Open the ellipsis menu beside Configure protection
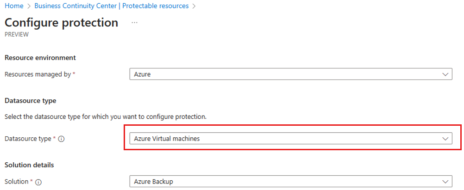Viewport: 464px width, 190px height. click(134, 23)
